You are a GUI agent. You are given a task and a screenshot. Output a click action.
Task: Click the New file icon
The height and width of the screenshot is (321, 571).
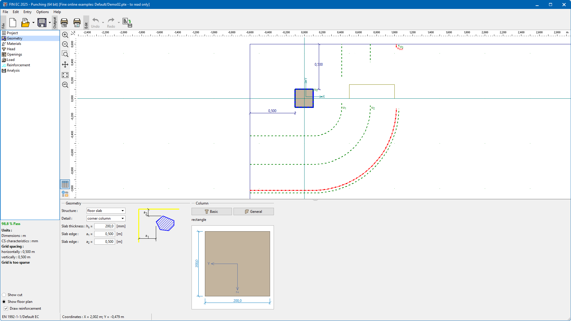click(x=13, y=23)
